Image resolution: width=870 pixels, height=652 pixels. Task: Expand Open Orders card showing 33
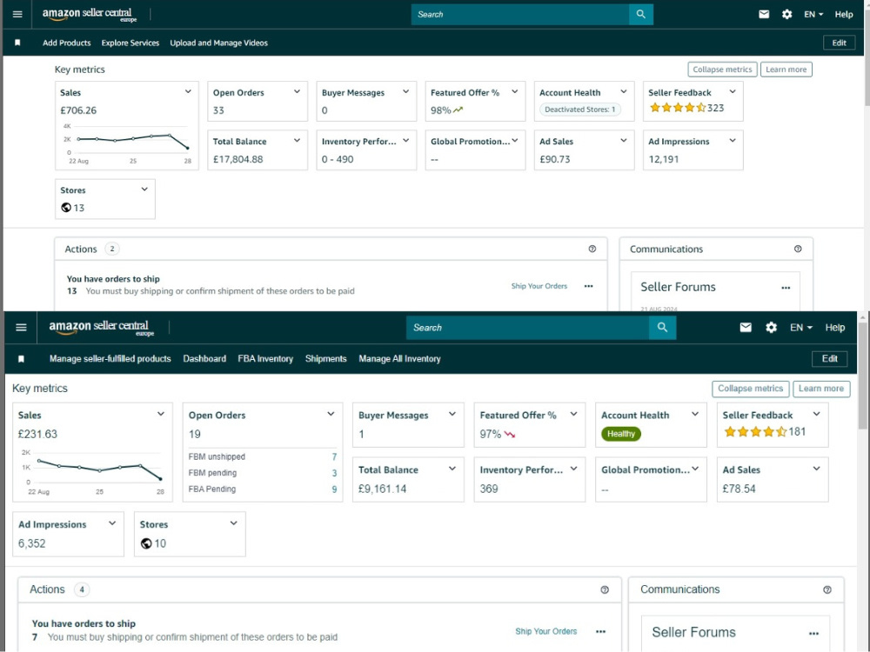[x=297, y=91]
